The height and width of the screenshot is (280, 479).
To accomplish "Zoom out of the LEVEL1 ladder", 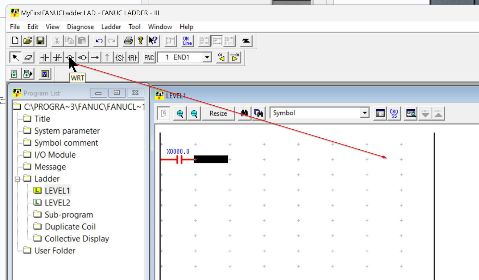I will pyautogui.click(x=194, y=113).
